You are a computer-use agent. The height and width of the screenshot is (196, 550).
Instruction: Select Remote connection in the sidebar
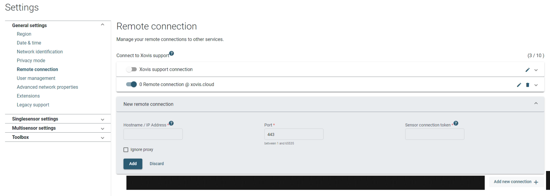point(37,69)
